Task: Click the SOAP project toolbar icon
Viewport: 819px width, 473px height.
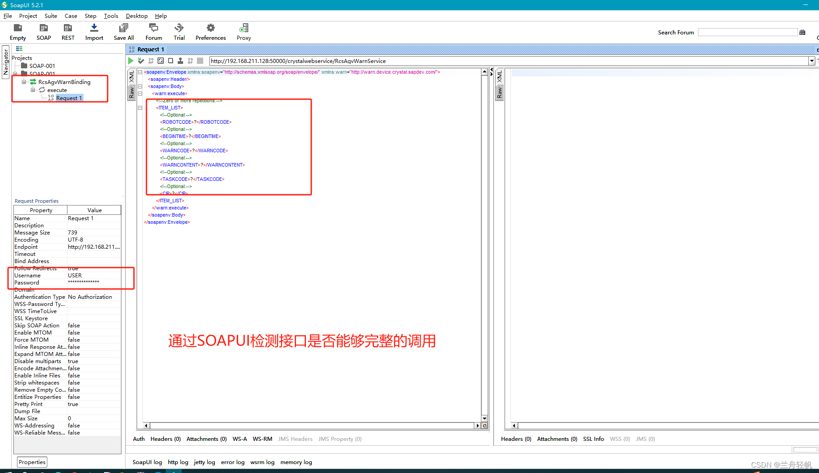Action: click(x=44, y=28)
